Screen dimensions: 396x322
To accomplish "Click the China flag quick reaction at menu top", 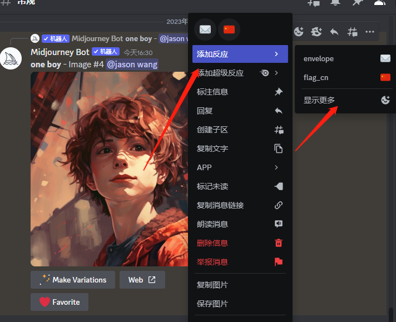I will (x=229, y=29).
